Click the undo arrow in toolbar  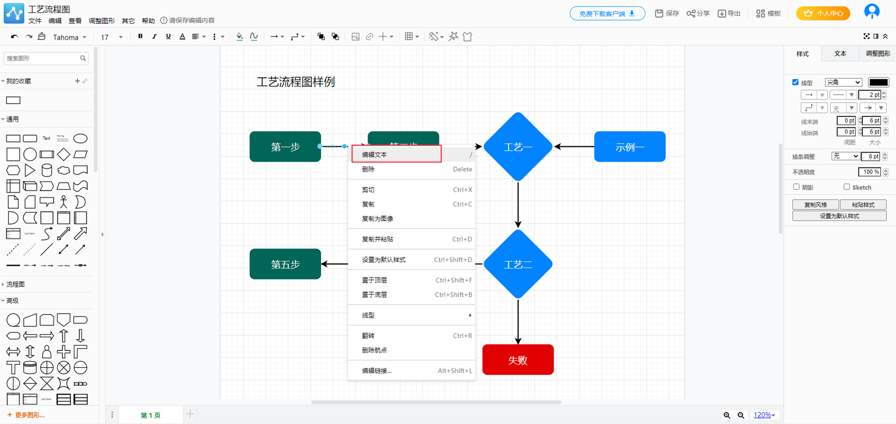[x=14, y=37]
